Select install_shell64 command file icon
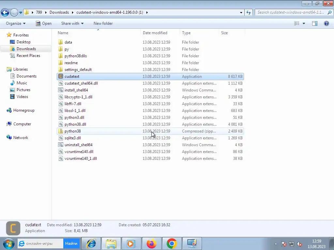Screen dimensions: 334x250 pyautogui.click(x=61, y=90)
